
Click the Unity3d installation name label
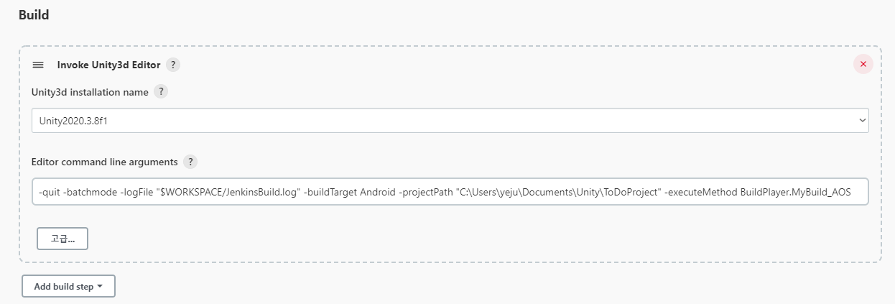pos(91,92)
